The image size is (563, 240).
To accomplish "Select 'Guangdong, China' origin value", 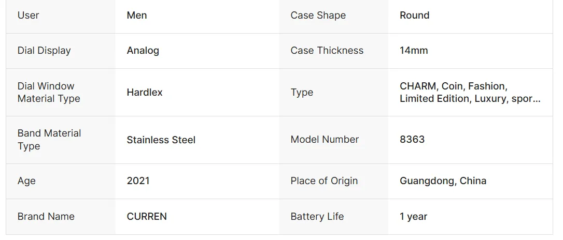I will pyautogui.click(x=443, y=181).
